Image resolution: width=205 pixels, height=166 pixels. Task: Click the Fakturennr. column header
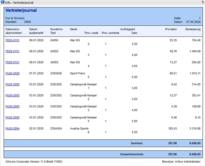coord(13,29)
